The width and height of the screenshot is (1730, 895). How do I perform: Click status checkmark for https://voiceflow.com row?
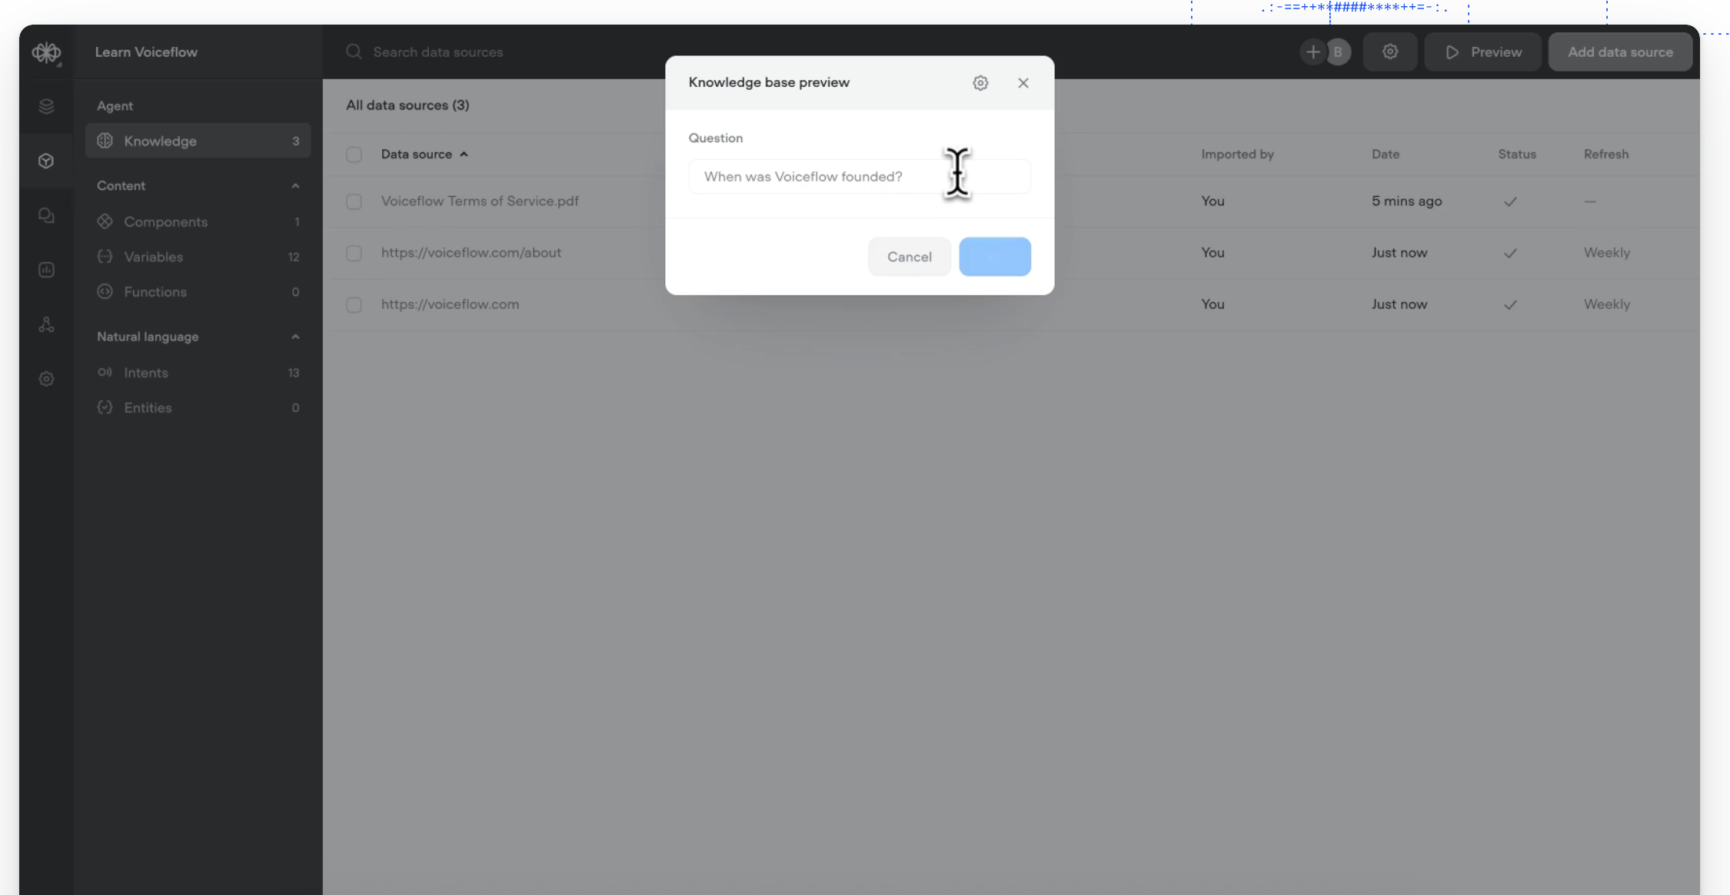(1510, 304)
